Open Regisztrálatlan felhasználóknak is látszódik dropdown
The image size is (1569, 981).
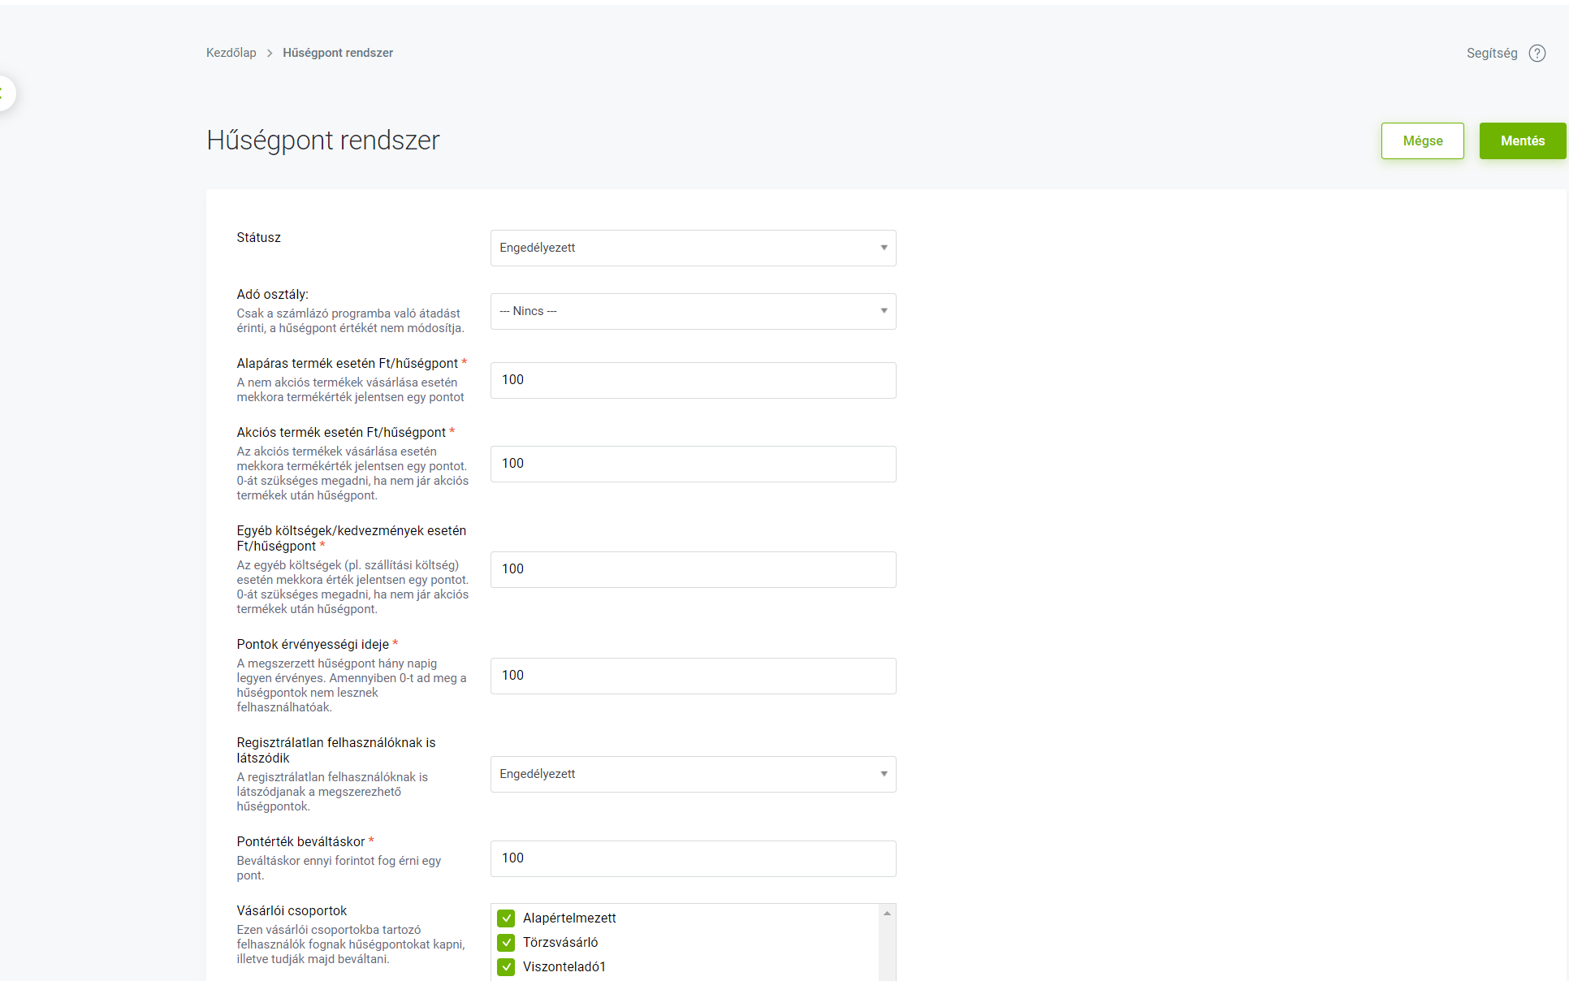[x=693, y=774]
